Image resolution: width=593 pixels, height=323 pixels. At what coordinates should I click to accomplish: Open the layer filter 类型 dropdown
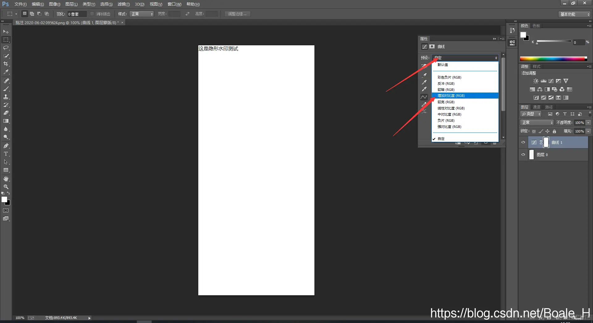click(531, 114)
